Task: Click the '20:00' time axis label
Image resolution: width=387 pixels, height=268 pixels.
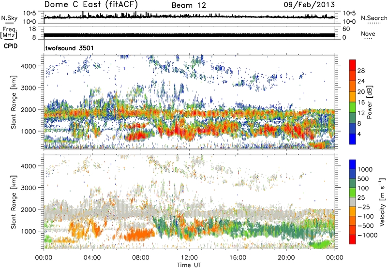Action: point(286,258)
